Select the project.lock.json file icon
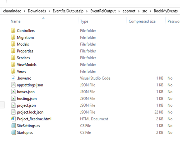 pos(13,112)
